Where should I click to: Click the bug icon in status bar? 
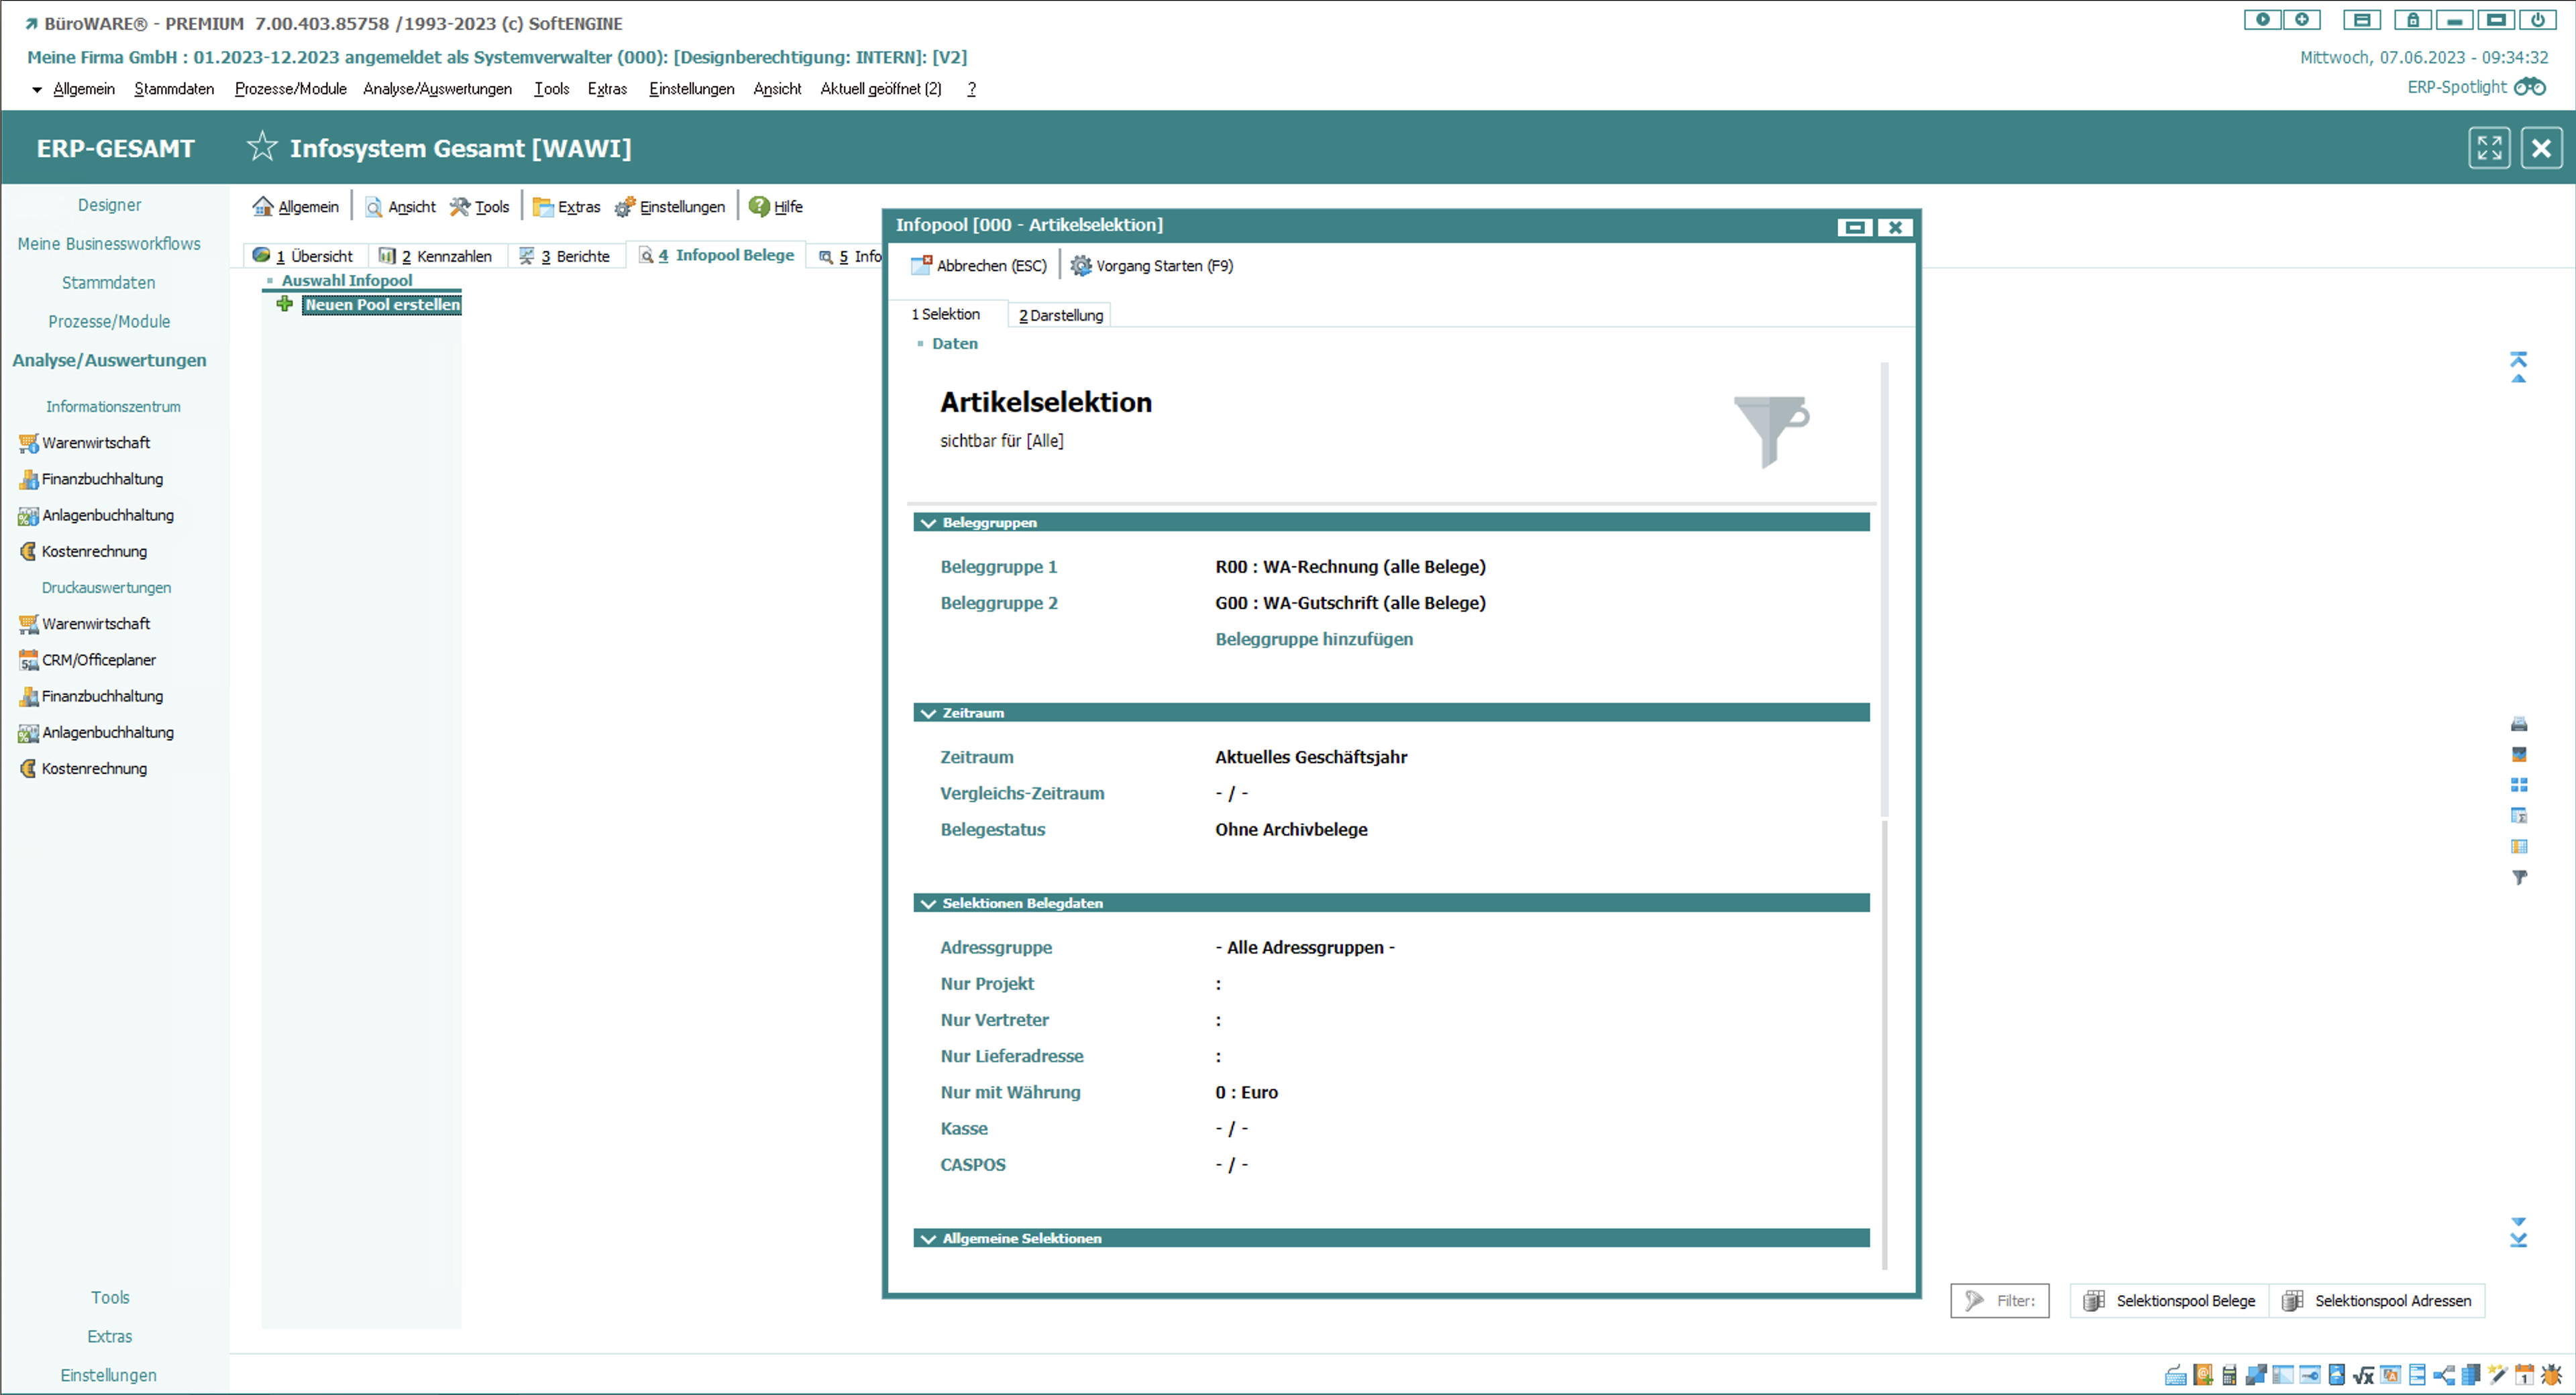click(2551, 1375)
